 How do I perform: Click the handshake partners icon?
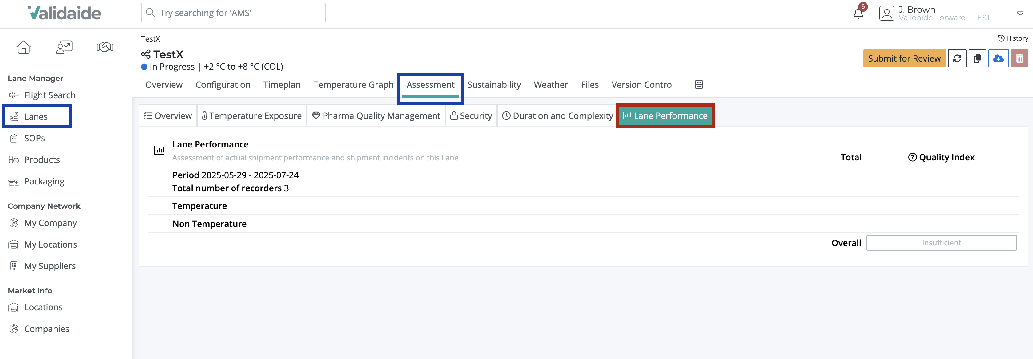click(105, 47)
